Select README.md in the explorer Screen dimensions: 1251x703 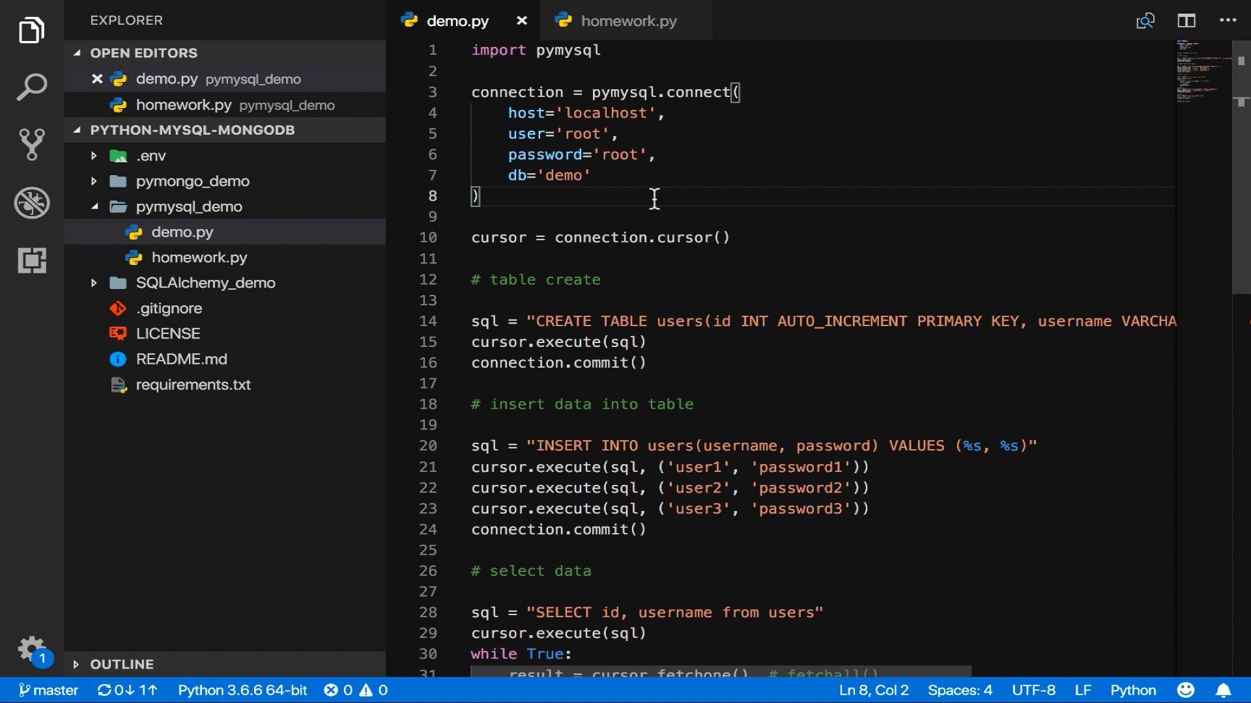coord(180,359)
